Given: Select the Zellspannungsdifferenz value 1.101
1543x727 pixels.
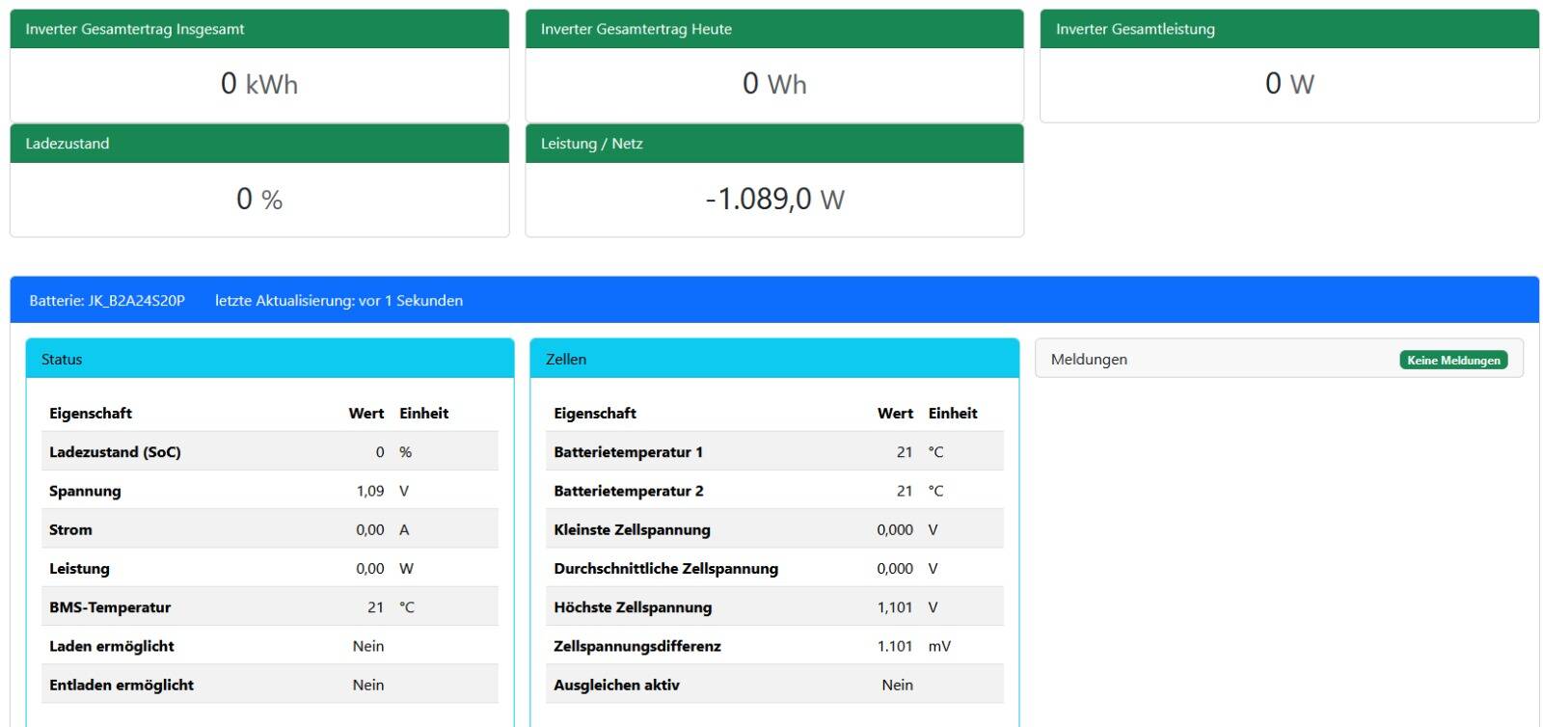Looking at the screenshot, I should click(895, 646).
